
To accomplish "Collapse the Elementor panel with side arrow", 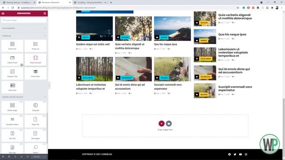I will (49, 85).
